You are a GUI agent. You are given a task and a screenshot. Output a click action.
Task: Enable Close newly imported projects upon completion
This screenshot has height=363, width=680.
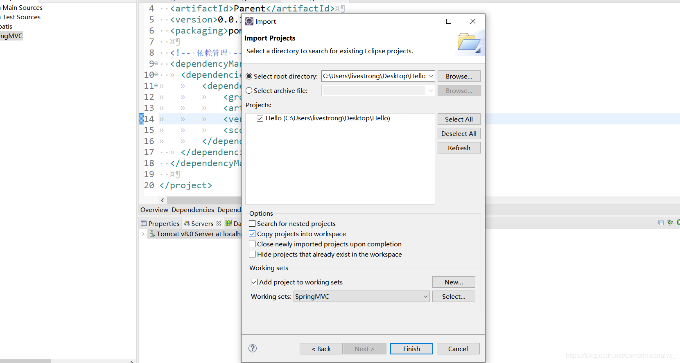tap(253, 244)
